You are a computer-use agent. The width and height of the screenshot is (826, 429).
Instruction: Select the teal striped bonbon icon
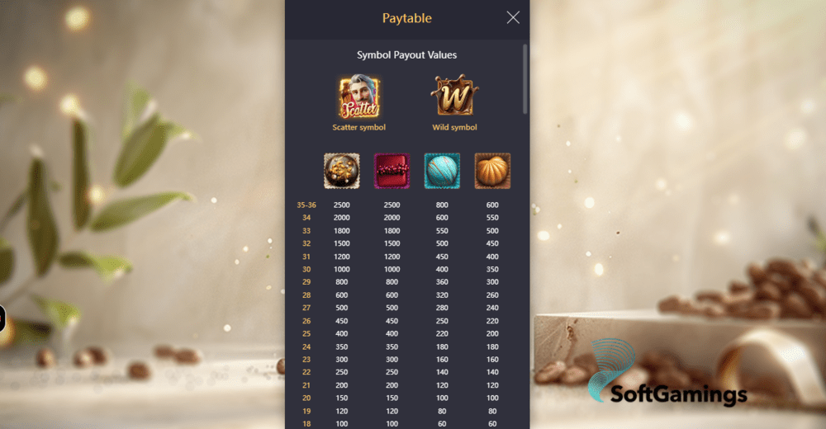click(x=442, y=171)
